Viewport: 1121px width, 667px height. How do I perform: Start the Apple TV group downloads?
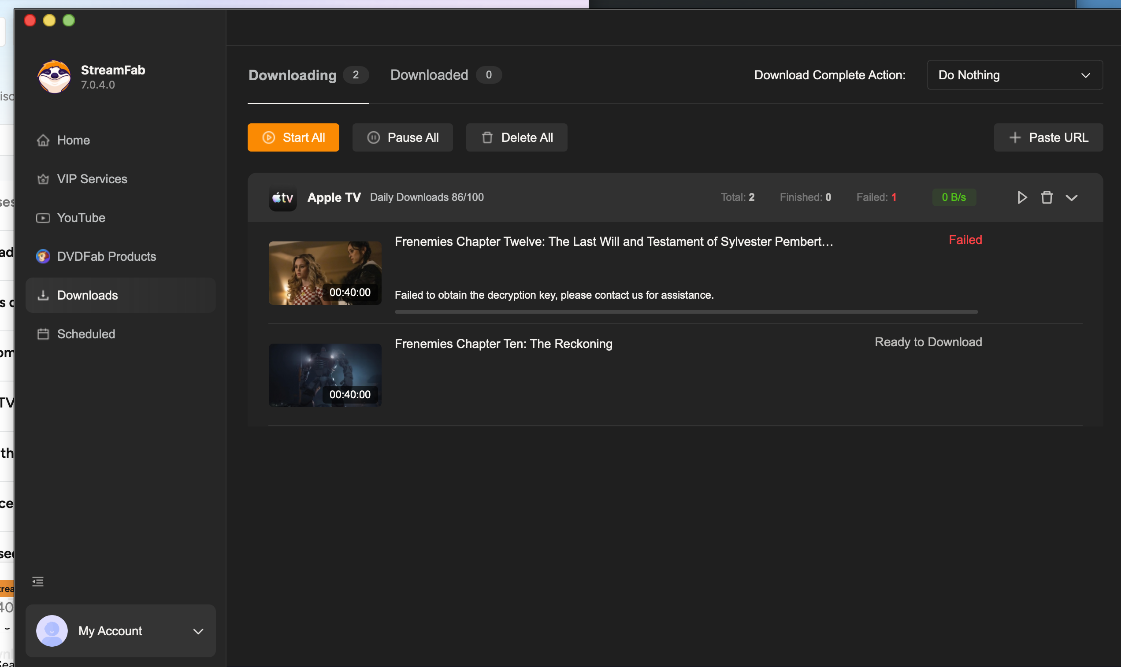coord(1022,197)
